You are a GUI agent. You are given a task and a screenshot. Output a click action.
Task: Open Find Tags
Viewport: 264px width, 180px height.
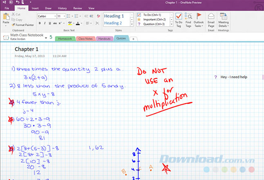[x=188, y=20]
